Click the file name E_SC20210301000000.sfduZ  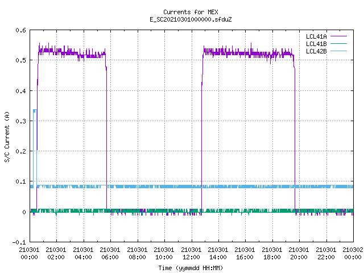coord(191,19)
